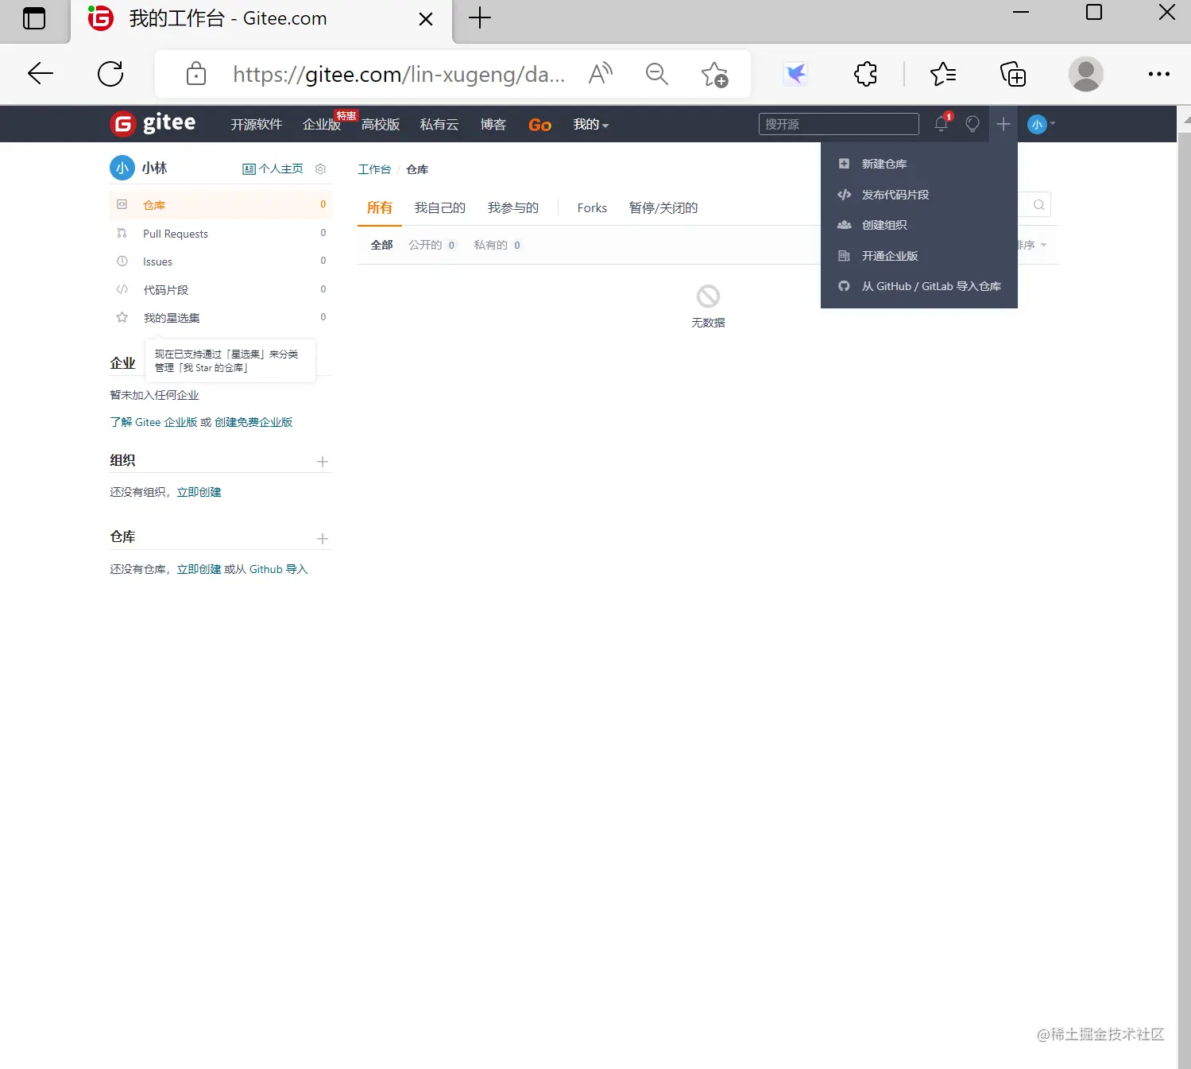The height and width of the screenshot is (1069, 1191).
Task: Open the favorites list icon
Action: coord(943,74)
